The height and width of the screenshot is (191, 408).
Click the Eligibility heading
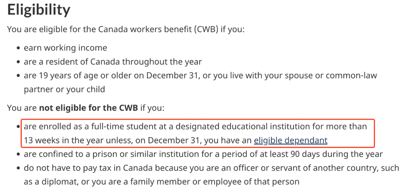coord(39,9)
